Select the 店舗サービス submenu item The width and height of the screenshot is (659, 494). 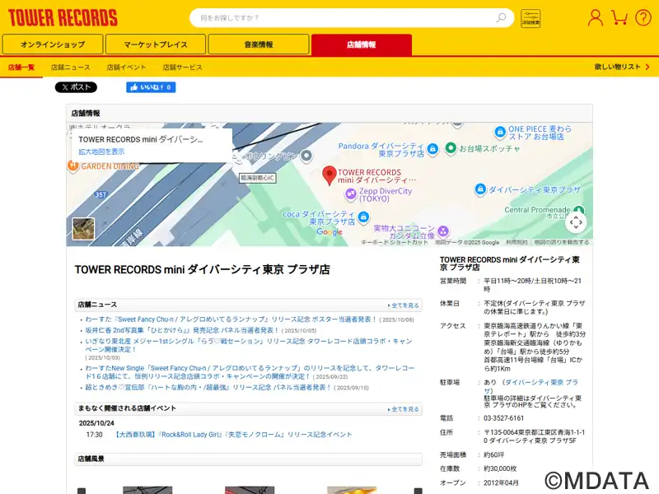182,68
